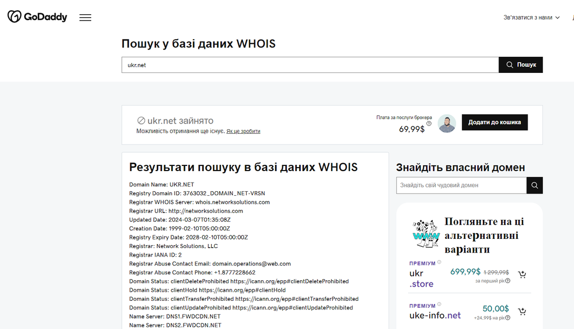Click the Creation Date 1999-02-10 line
The height and width of the screenshot is (329, 574).
point(179,229)
